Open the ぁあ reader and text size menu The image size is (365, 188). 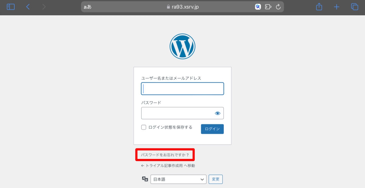88,7
